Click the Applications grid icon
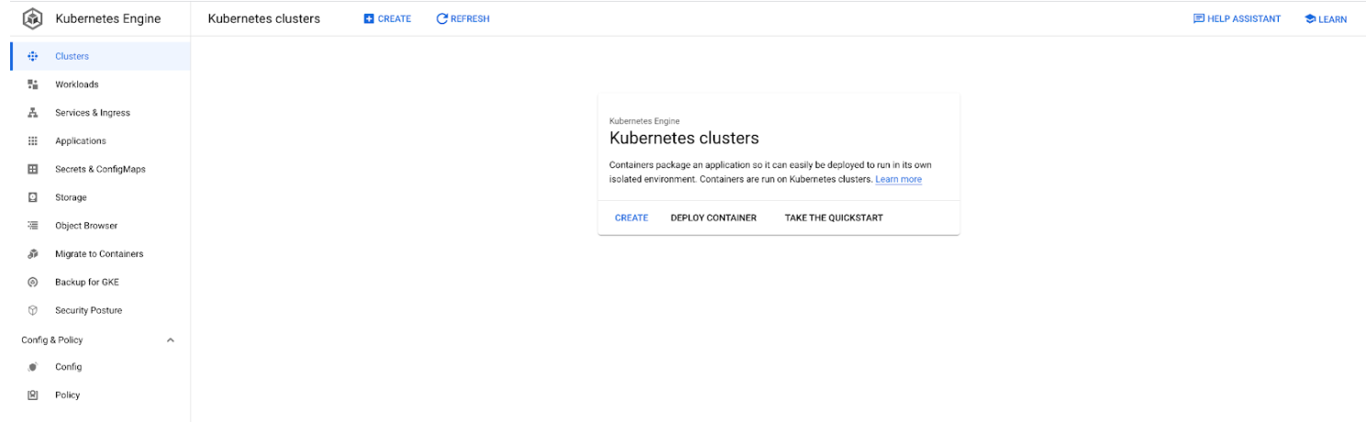This screenshot has width=1366, height=422. (x=32, y=141)
